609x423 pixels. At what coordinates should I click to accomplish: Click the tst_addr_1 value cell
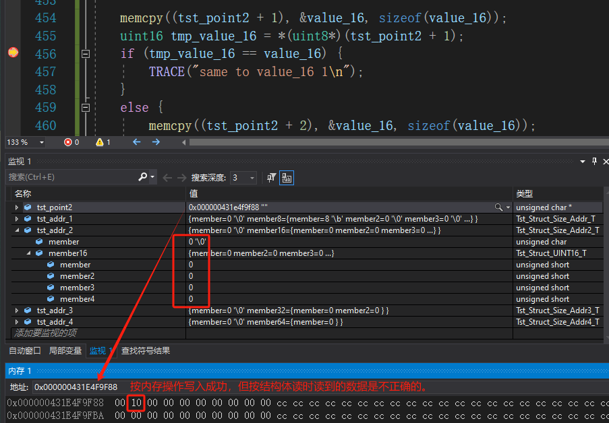[349, 219]
